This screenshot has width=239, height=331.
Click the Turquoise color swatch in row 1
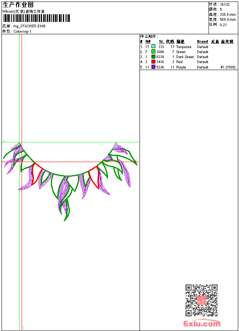coord(153,47)
